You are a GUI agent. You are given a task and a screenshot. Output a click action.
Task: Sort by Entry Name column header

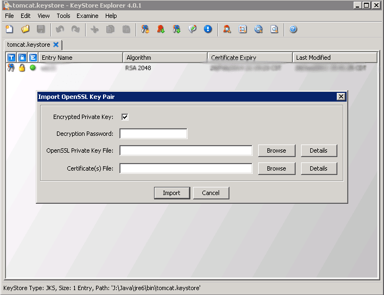coord(81,58)
